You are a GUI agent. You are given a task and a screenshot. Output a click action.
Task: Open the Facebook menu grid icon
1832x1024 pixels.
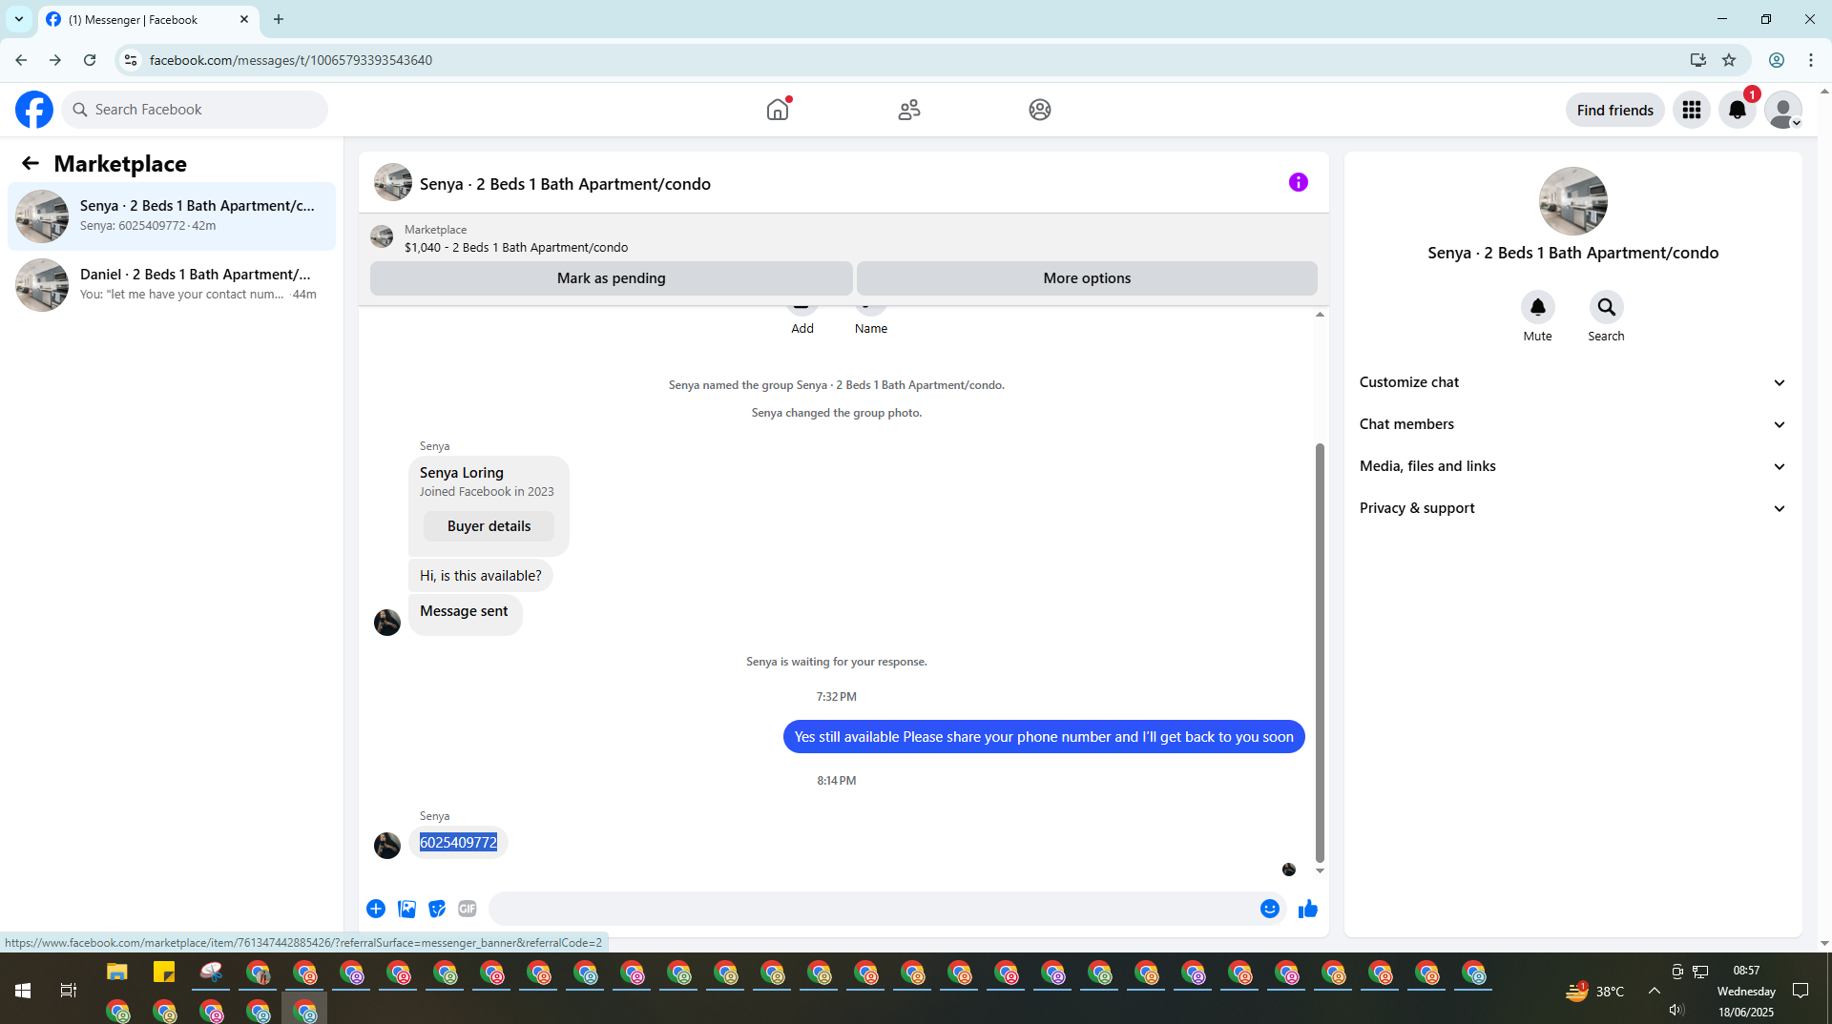(x=1692, y=110)
